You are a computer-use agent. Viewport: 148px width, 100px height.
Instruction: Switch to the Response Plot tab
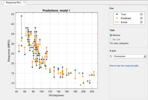pyautogui.click(x=13, y=3)
